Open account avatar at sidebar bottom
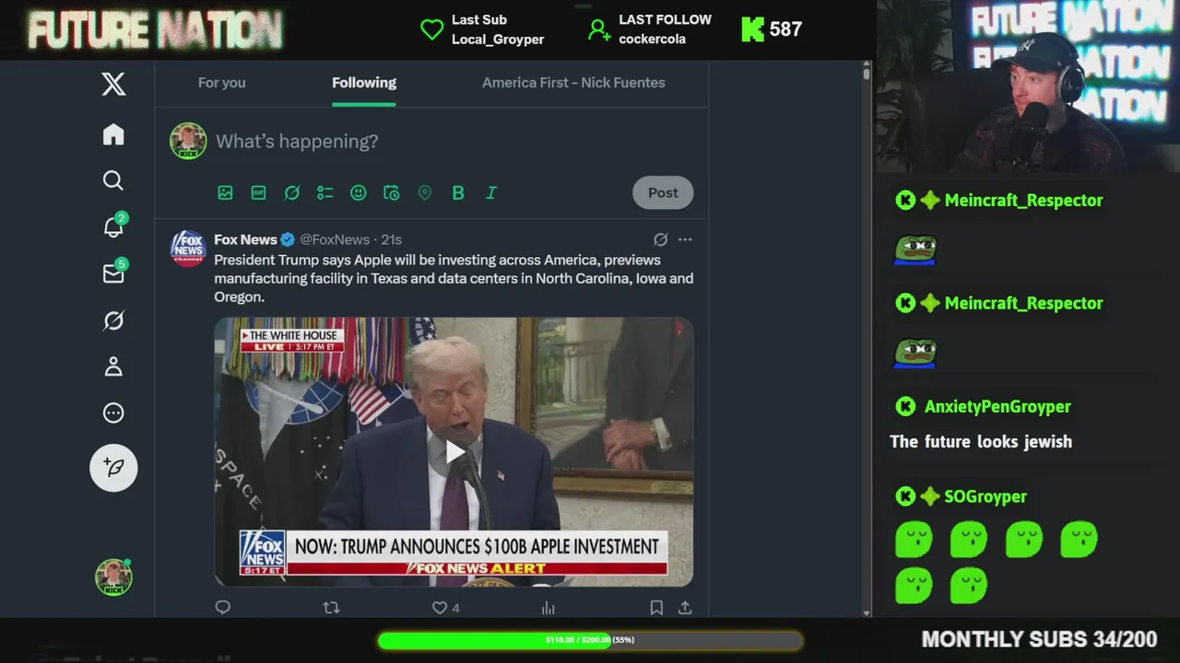This screenshot has height=663, width=1180. 113,576
